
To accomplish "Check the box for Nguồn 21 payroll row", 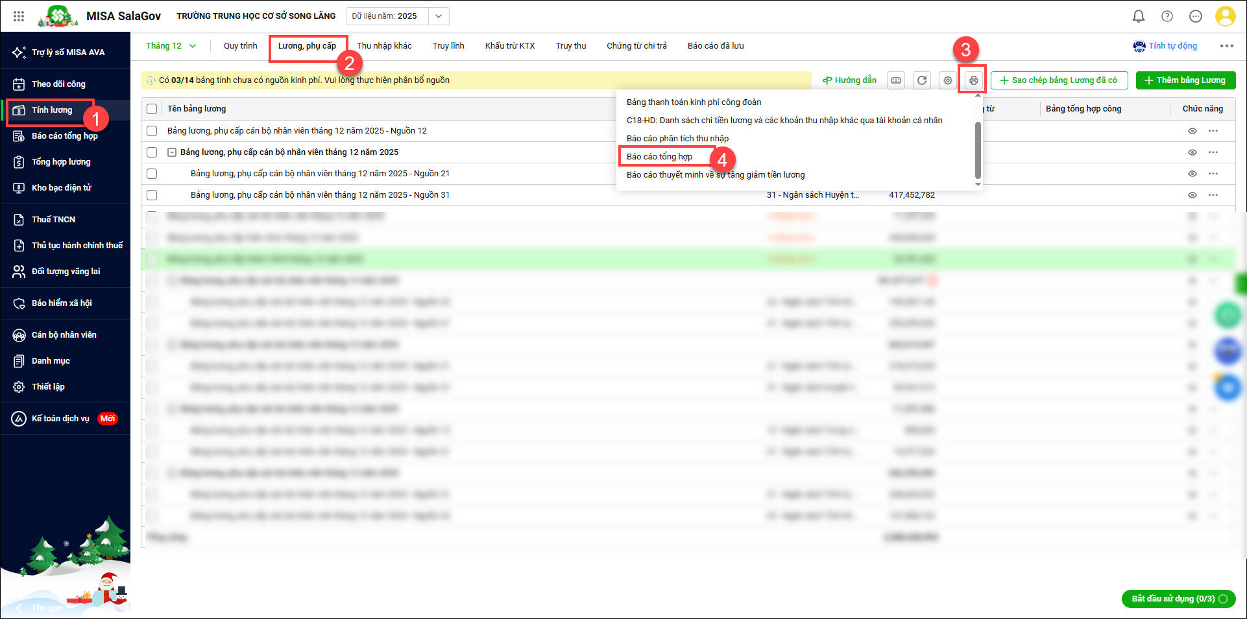I will tap(152, 174).
